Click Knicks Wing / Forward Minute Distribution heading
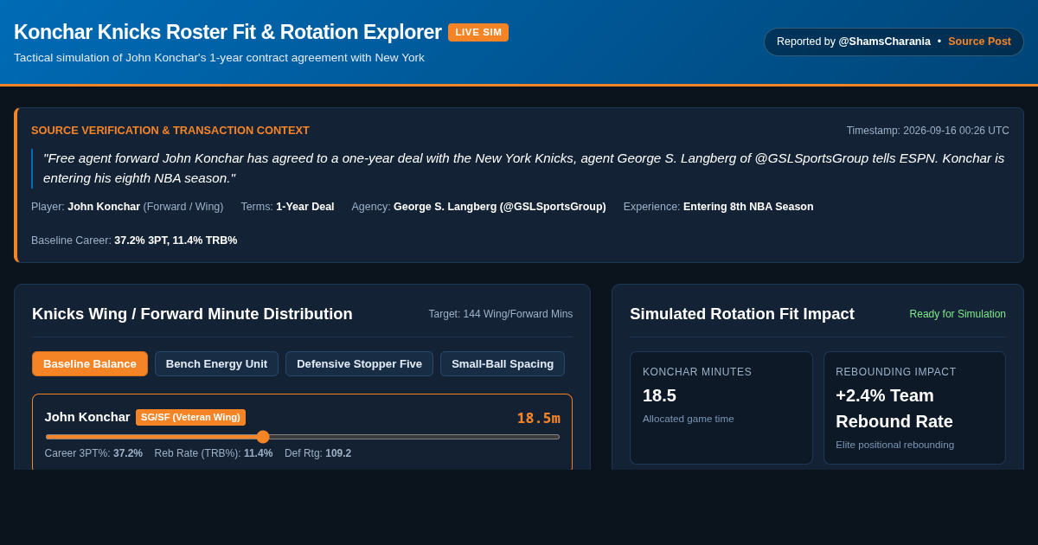The image size is (1038, 545). tap(192, 314)
